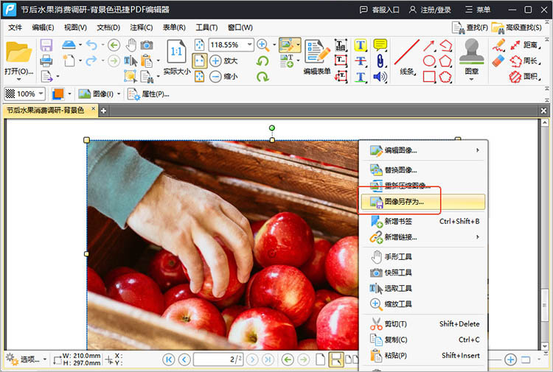Image resolution: width=553 pixels, height=372 pixels.
Task: Select the Hand tool in toolbar
Action: (131, 45)
